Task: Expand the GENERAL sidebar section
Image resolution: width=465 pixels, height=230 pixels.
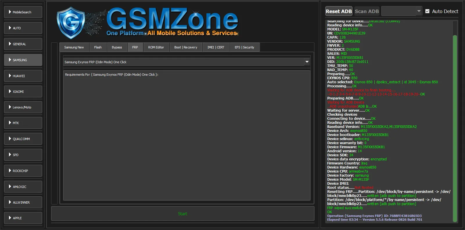Action: (x=23, y=44)
